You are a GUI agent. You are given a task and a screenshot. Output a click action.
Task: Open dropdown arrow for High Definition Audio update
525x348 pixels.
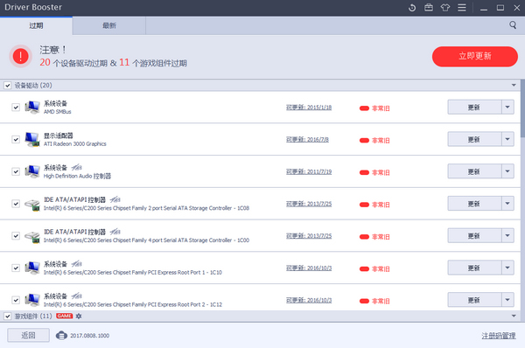[507, 171]
